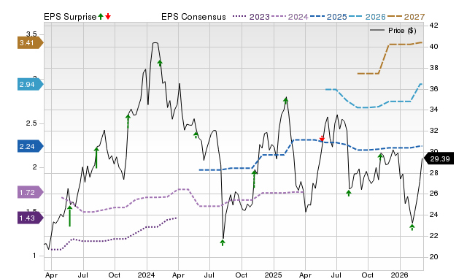
Task: Click the green surprise arrow near May 2024
Action: tap(196, 135)
